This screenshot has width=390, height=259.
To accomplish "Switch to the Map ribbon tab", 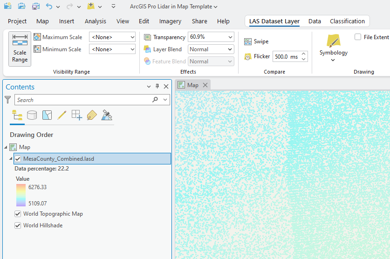I will tap(42, 21).
